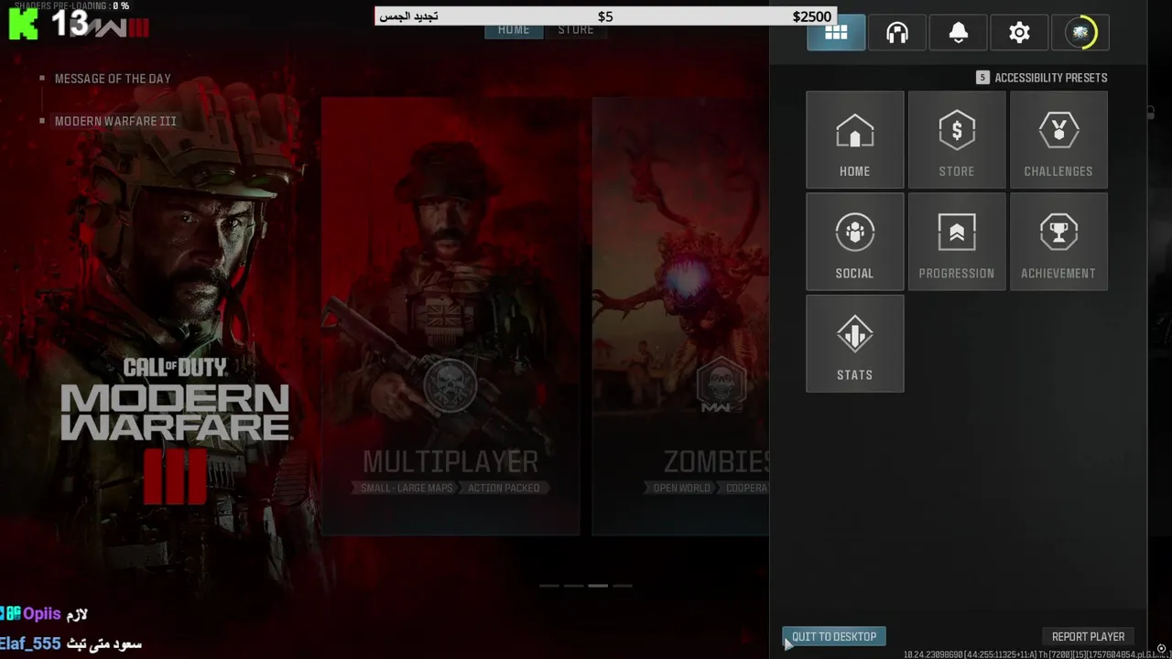Open the settings gear icon
The image size is (1172, 659).
point(1019,33)
